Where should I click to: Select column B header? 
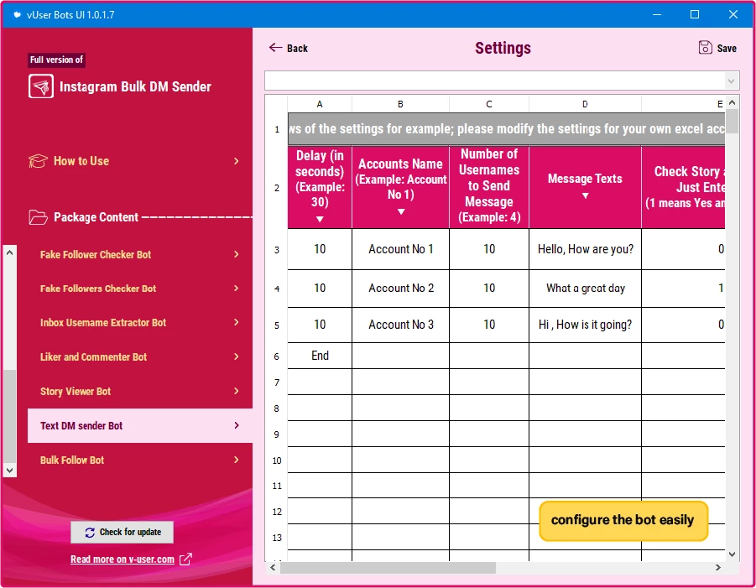[400, 104]
